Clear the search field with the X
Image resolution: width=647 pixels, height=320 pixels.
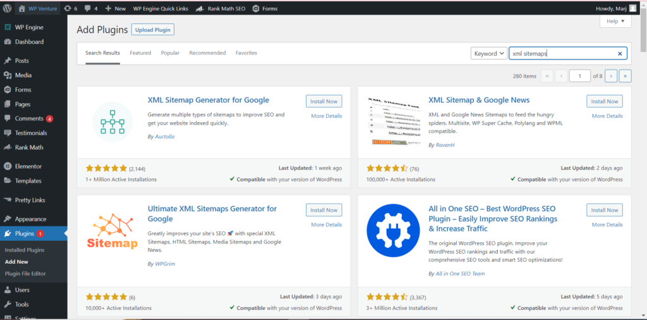point(620,53)
